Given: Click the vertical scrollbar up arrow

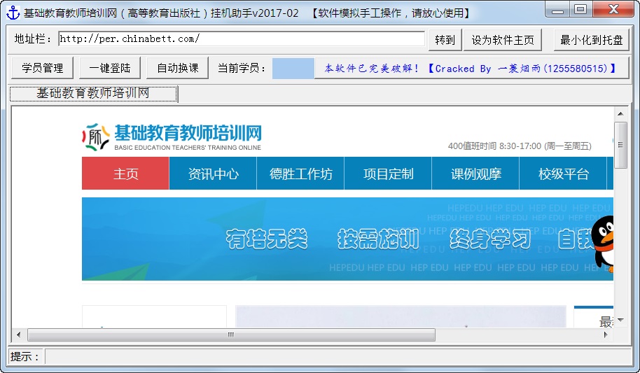Looking at the screenshot, I should click(620, 113).
